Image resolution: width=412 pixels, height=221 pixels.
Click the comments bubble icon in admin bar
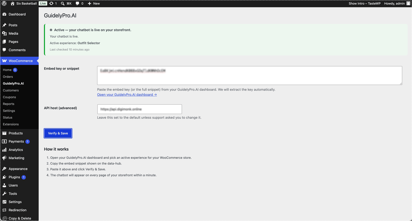tap(77, 4)
